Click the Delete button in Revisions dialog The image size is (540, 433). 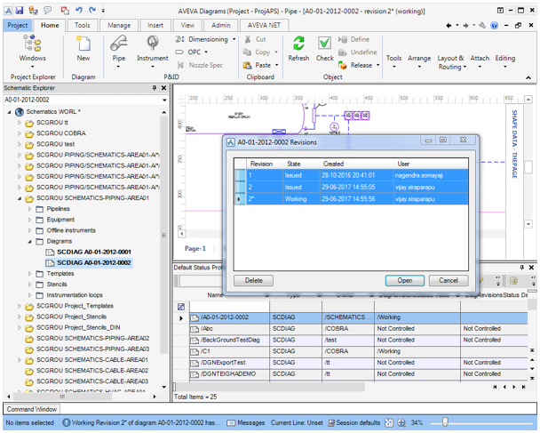pos(253,280)
